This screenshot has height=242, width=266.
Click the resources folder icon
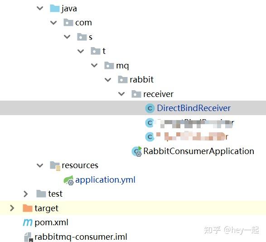coord(55,165)
